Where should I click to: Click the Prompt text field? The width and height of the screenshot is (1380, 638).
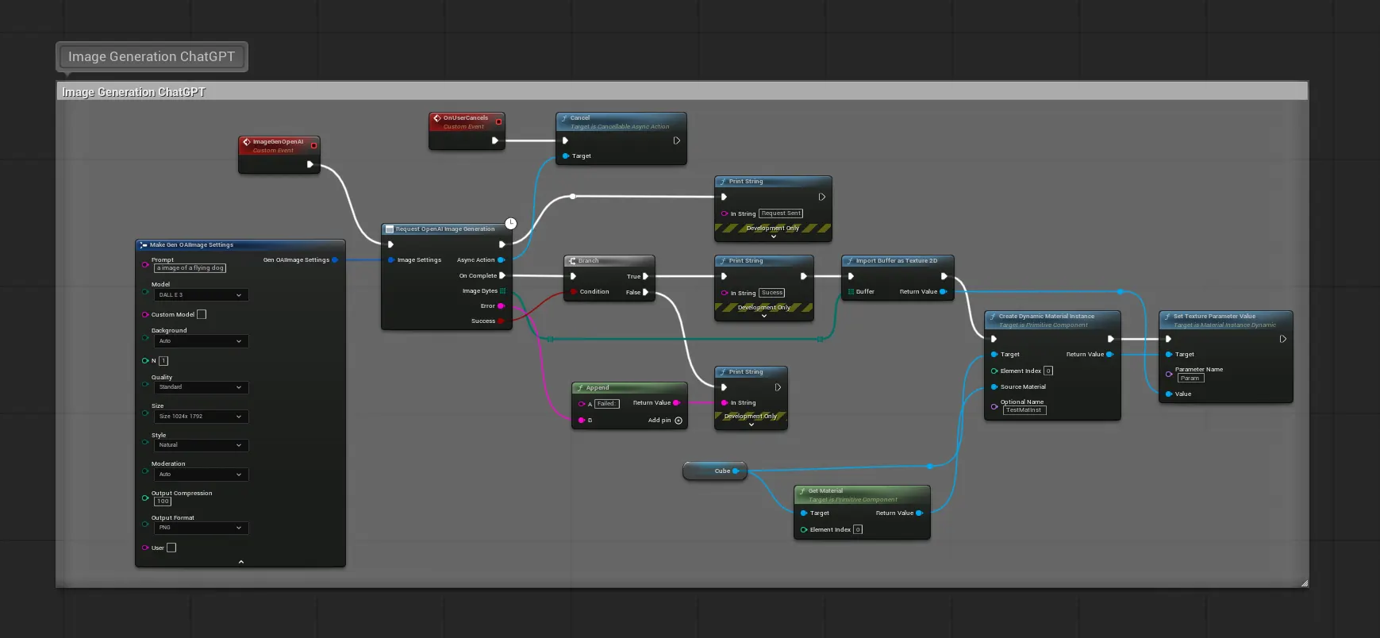click(190, 268)
